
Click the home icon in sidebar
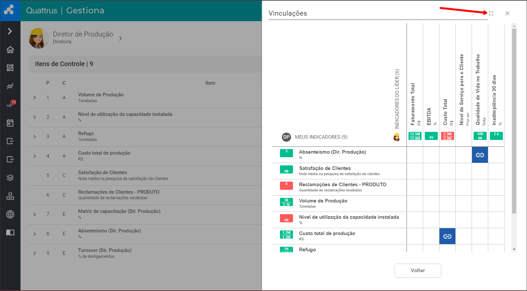pos(10,49)
